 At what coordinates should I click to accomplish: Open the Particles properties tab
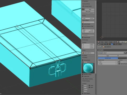click(119, 44)
